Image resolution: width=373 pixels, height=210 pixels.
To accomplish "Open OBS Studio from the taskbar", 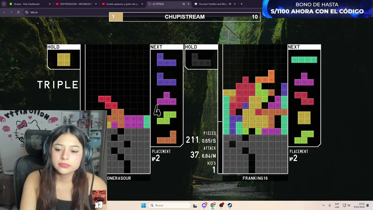I will (x=221, y=205).
